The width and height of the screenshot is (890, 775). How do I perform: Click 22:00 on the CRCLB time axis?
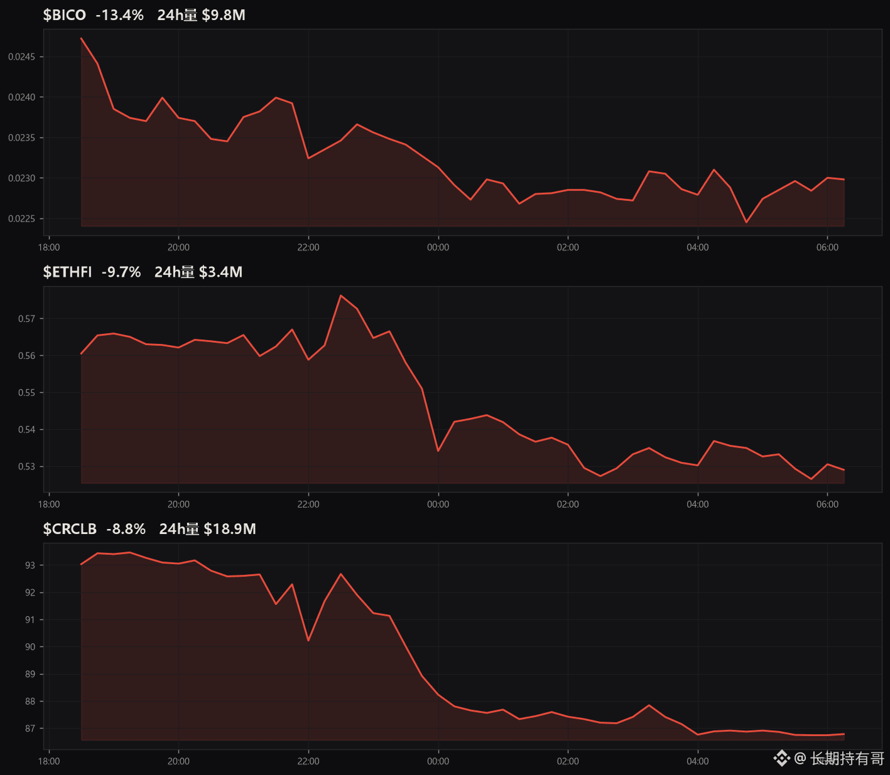(x=308, y=761)
